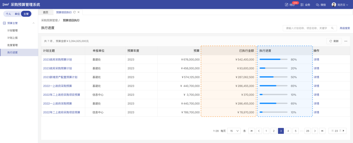This screenshot has height=143, width=353.
Task: Click the Speed logo
Action: coord(5,5)
